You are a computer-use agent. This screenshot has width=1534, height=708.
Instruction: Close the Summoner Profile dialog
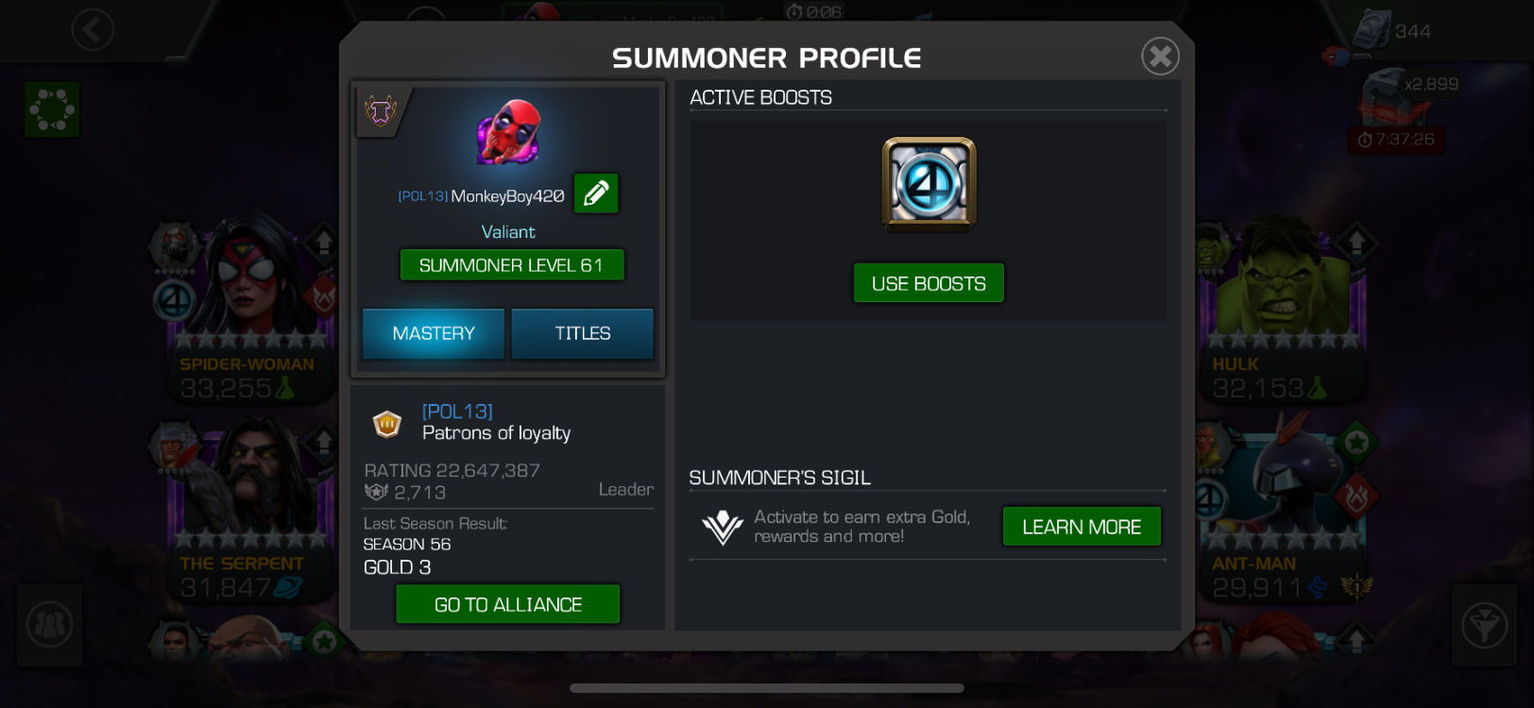1160,57
